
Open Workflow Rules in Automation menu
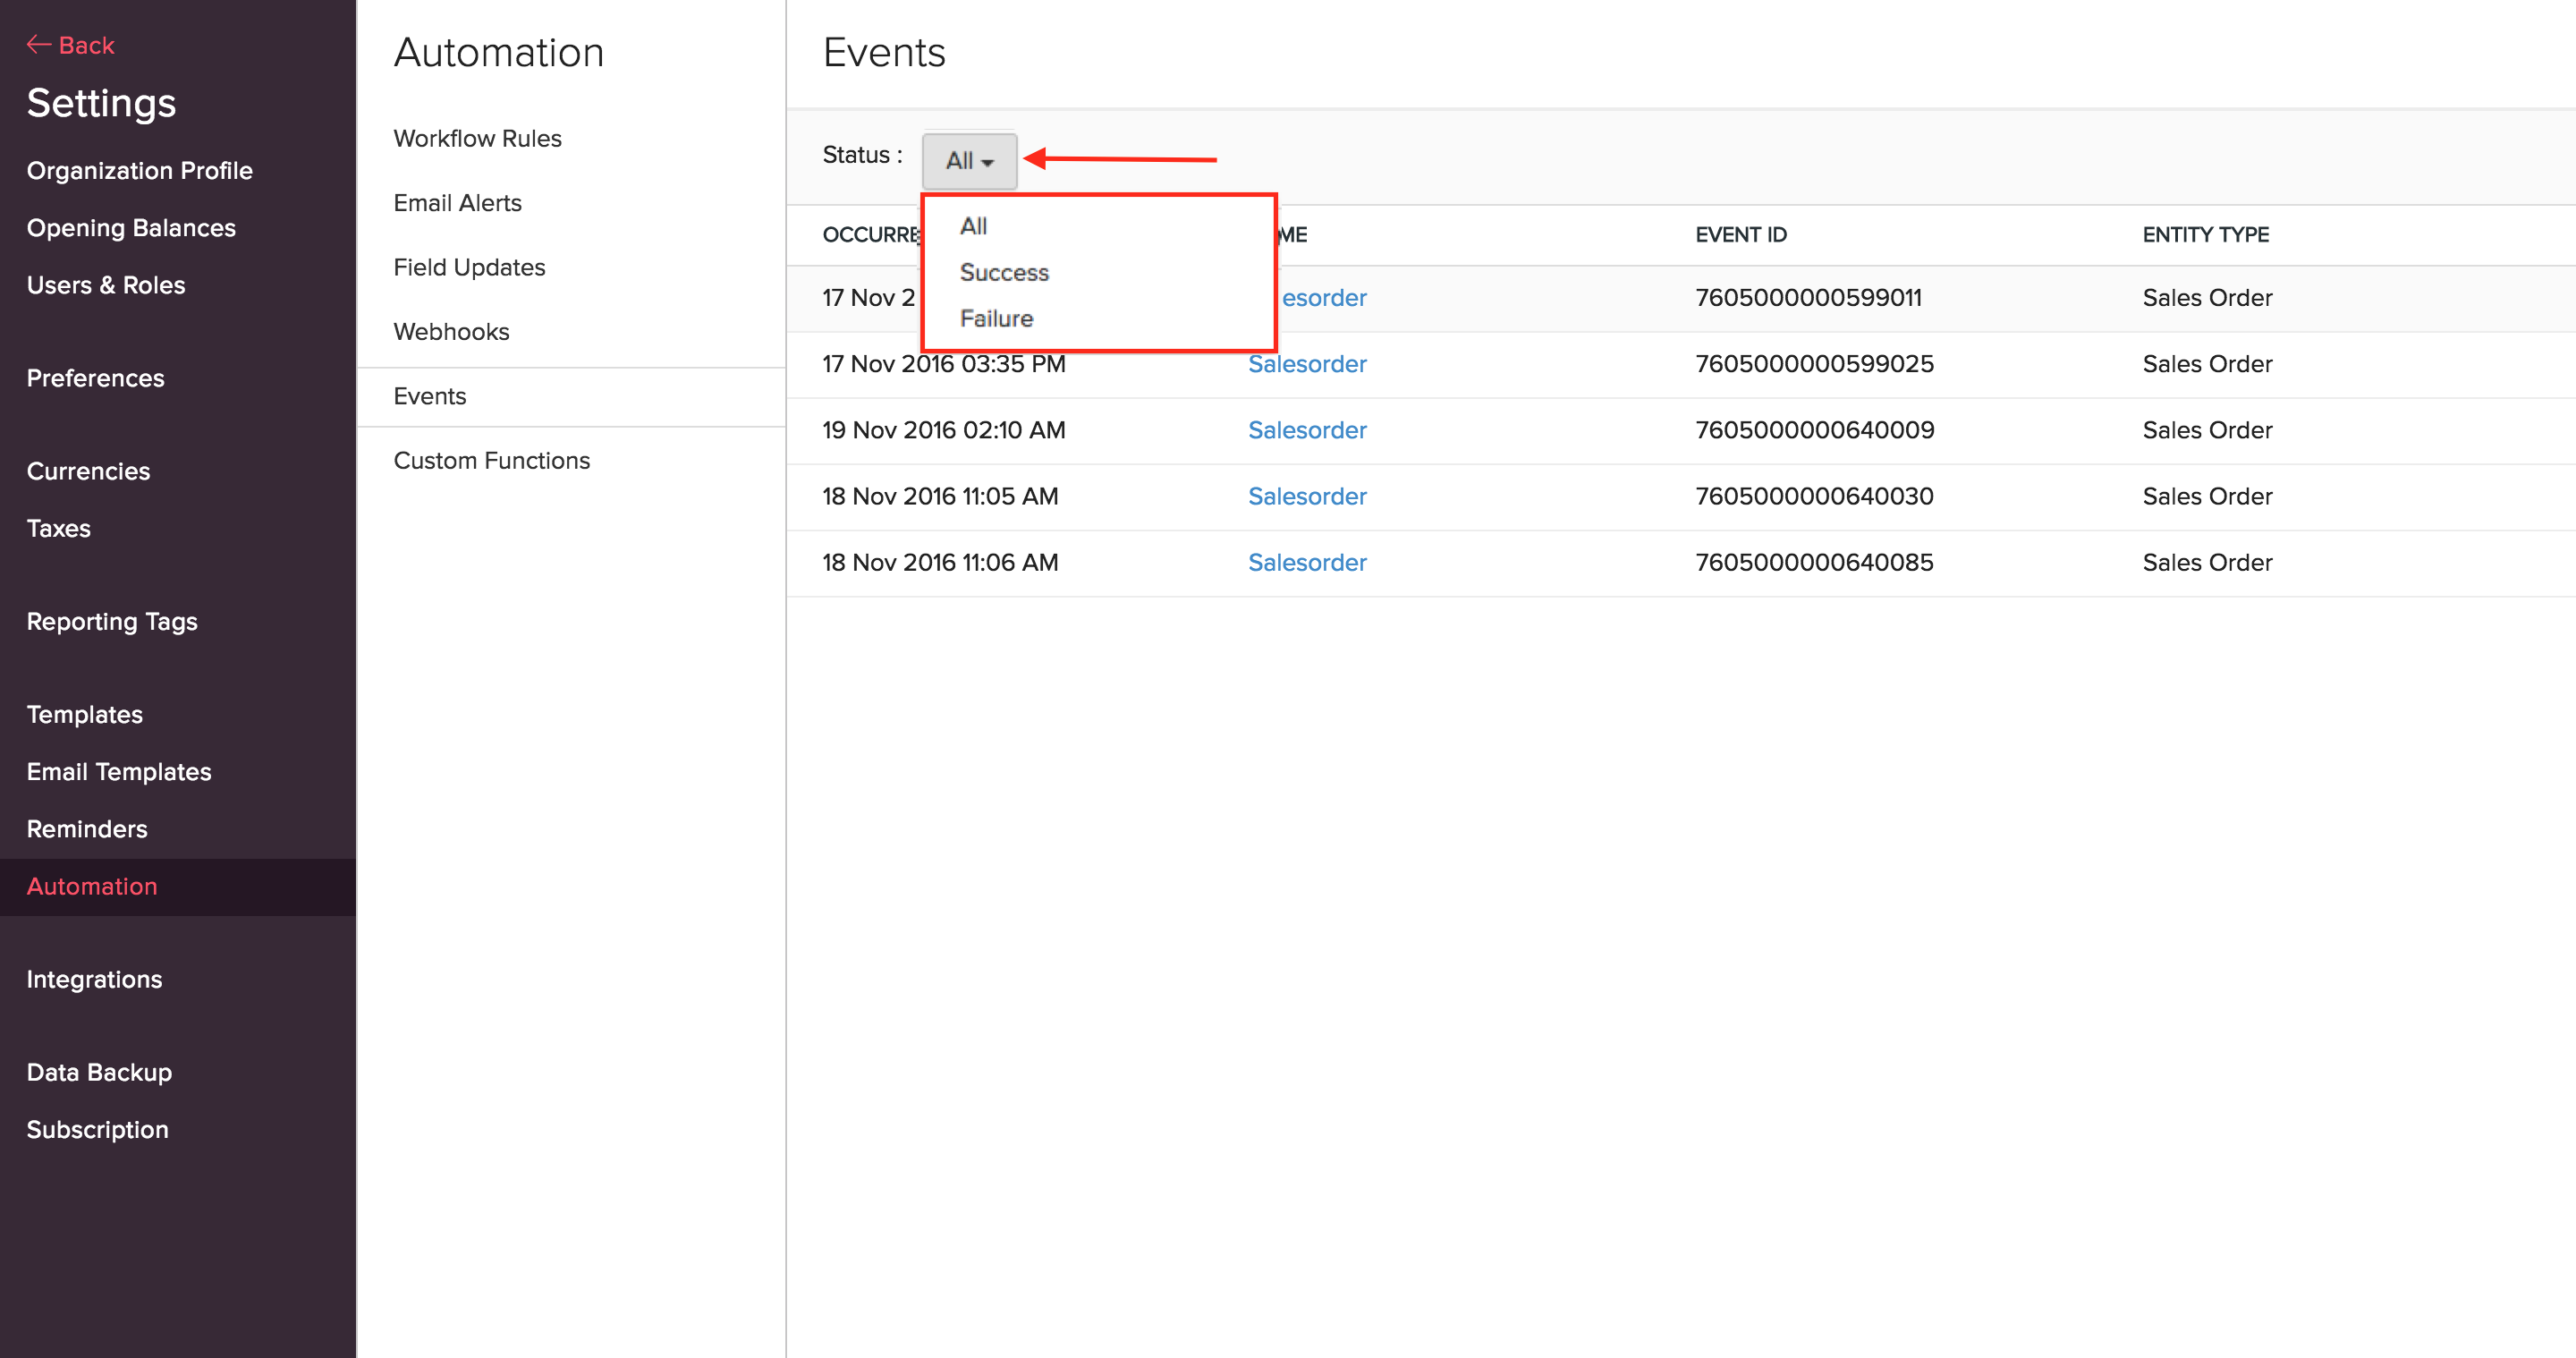[477, 138]
